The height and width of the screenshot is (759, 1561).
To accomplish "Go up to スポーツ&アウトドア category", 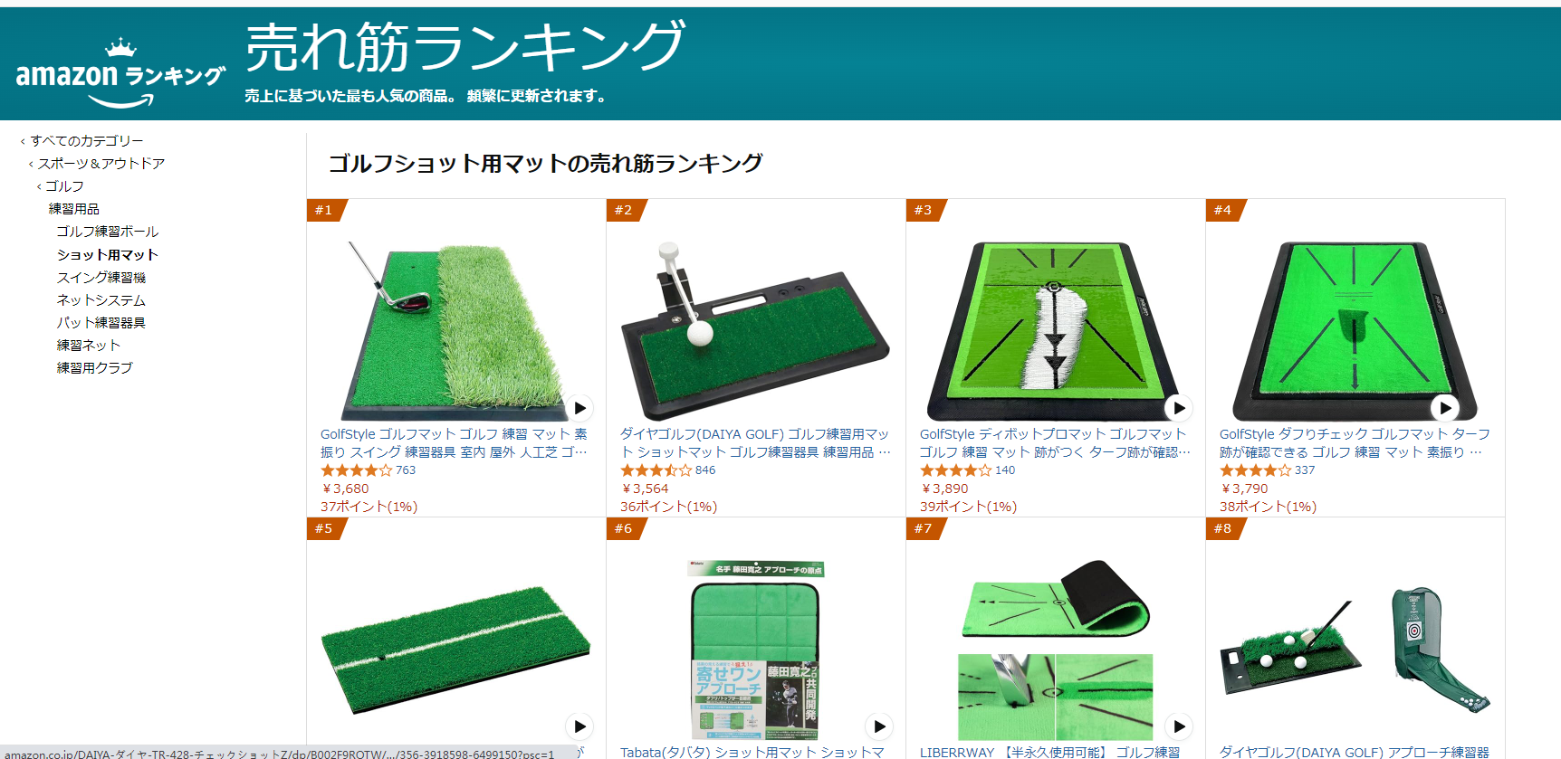I will tap(101, 164).
